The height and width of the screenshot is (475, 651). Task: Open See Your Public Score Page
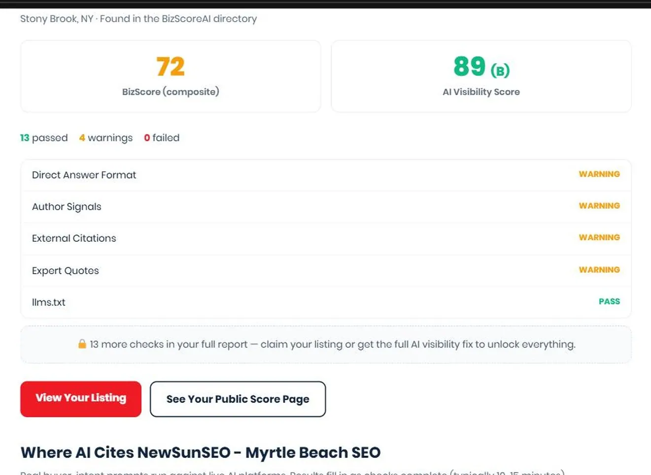(238, 399)
